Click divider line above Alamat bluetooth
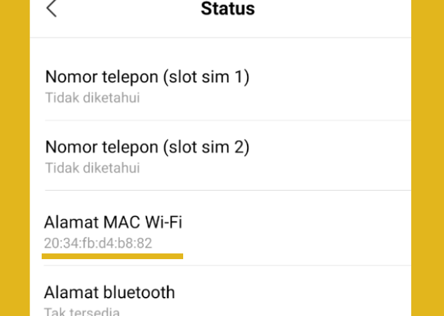 228,265
